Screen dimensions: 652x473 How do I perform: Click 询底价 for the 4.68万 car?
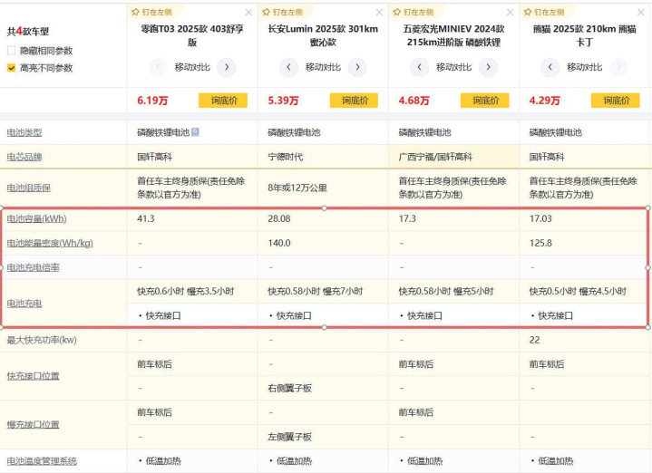[484, 101]
